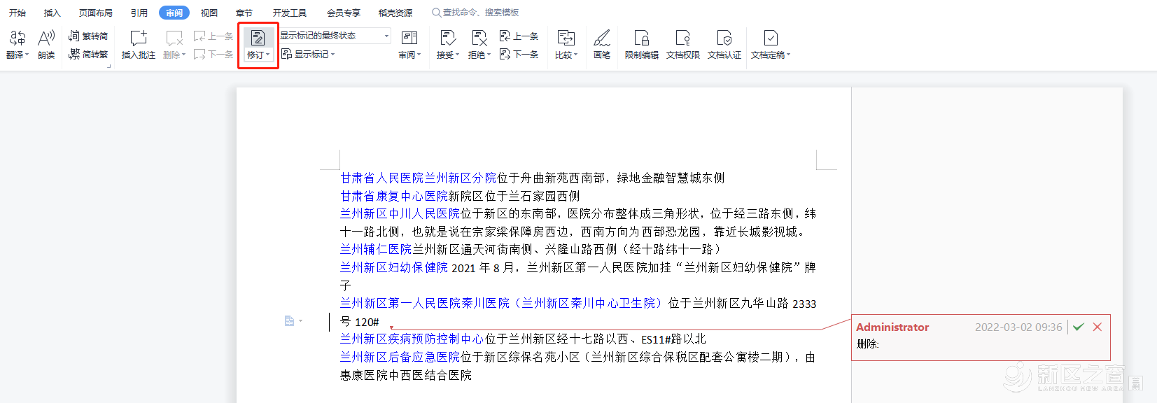The height and width of the screenshot is (403, 1157).
Task: Expand the 文档定稿 dropdown arrow
Action: (x=788, y=55)
